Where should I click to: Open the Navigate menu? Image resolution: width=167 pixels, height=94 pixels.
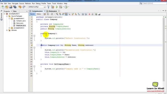coord(15,3)
